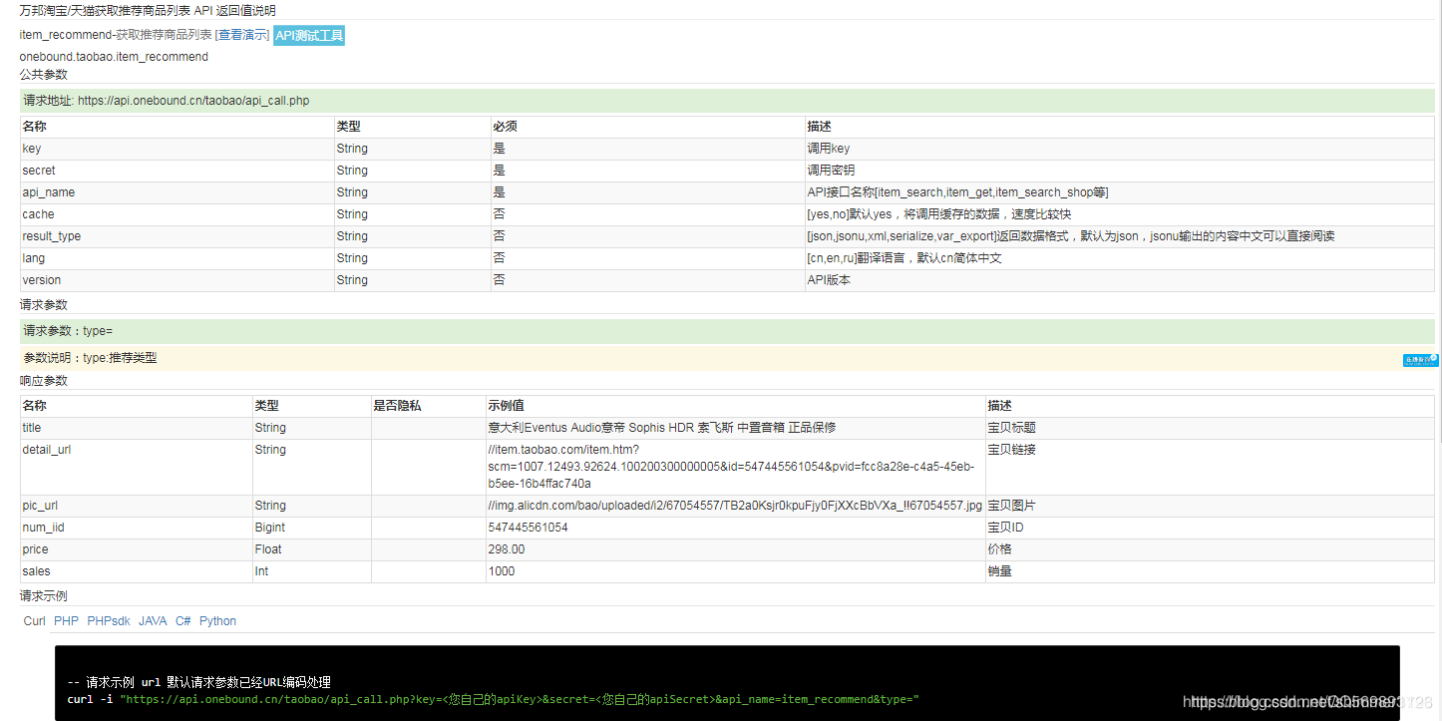
Task: Click the API测试工具 button
Action: click(x=309, y=36)
